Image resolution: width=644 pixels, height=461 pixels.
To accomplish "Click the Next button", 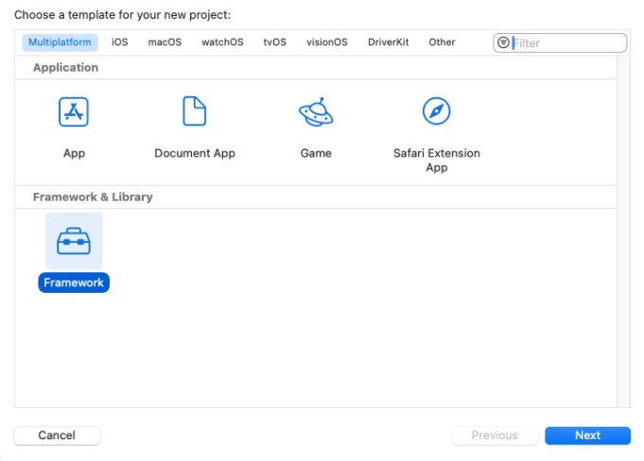I will [x=587, y=435].
